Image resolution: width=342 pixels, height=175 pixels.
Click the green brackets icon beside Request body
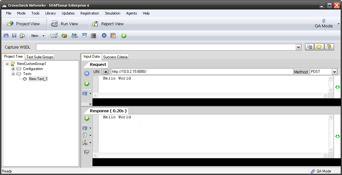(x=338, y=87)
